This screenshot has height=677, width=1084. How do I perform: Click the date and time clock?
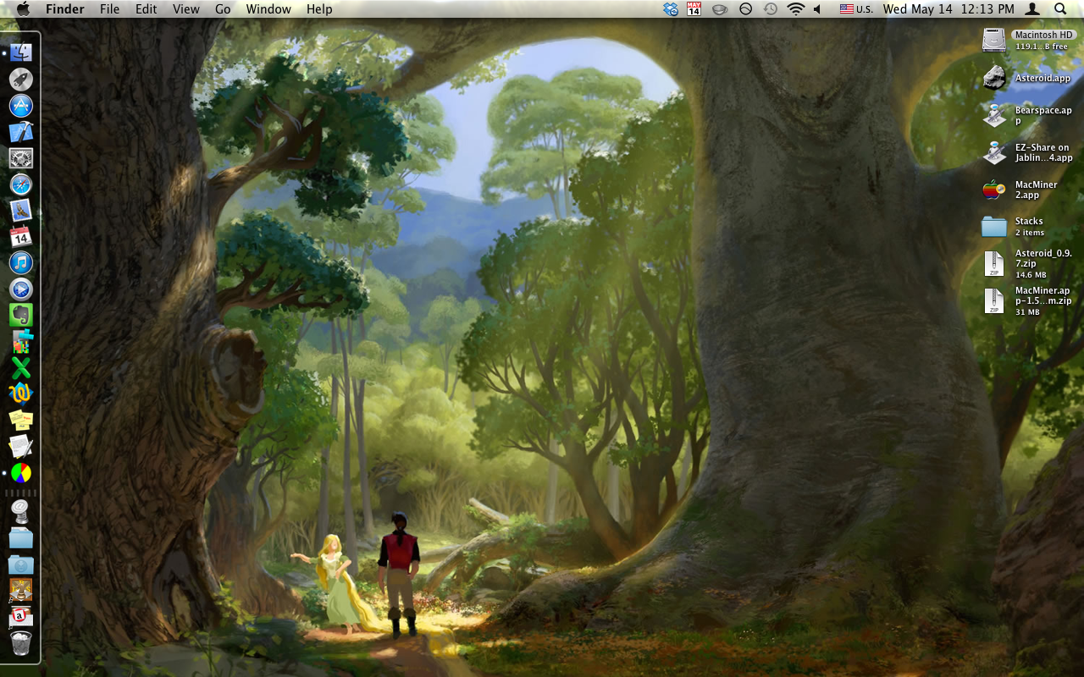point(948,8)
